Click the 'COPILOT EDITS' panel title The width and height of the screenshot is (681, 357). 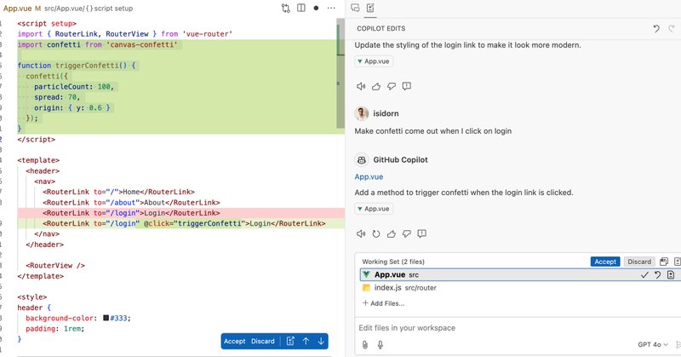coord(381,29)
